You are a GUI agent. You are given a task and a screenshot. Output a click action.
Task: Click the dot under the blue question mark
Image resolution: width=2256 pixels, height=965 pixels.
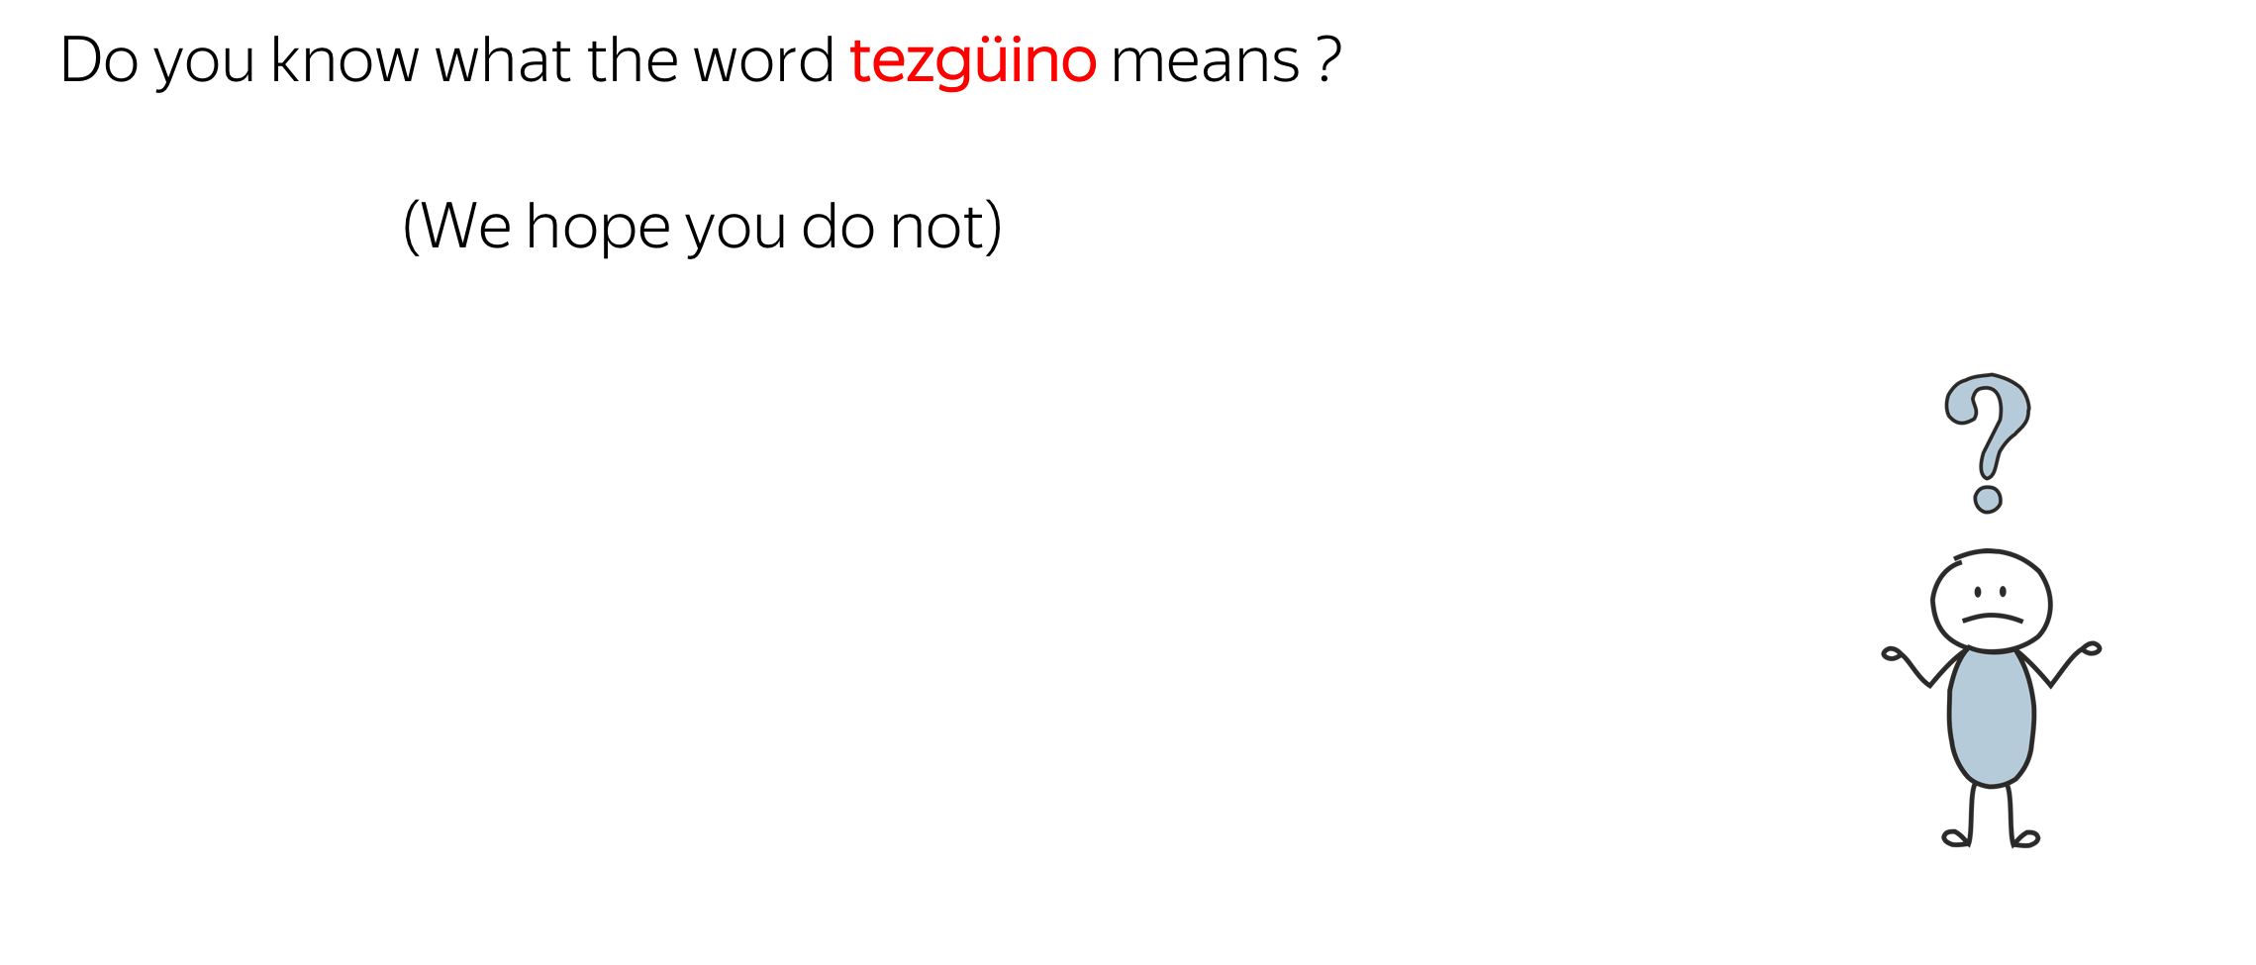tap(1988, 499)
